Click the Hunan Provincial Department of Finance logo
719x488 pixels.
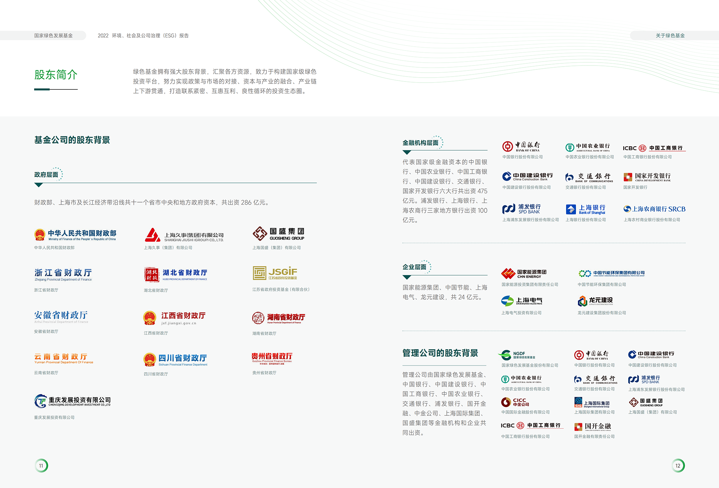[x=279, y=318]
